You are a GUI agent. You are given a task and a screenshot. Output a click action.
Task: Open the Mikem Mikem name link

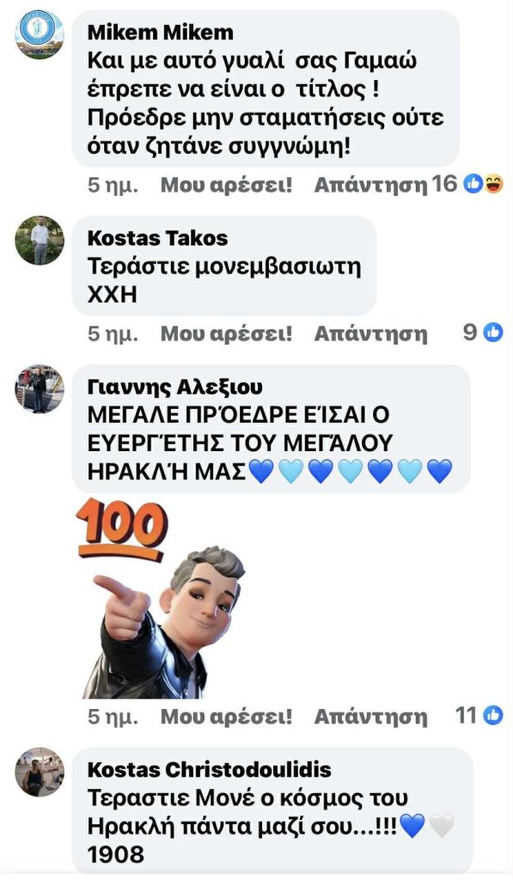(160, 33)
